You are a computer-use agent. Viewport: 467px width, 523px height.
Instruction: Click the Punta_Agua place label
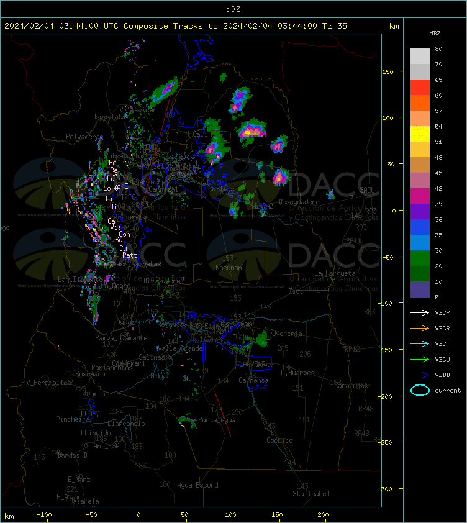point(217,420)
